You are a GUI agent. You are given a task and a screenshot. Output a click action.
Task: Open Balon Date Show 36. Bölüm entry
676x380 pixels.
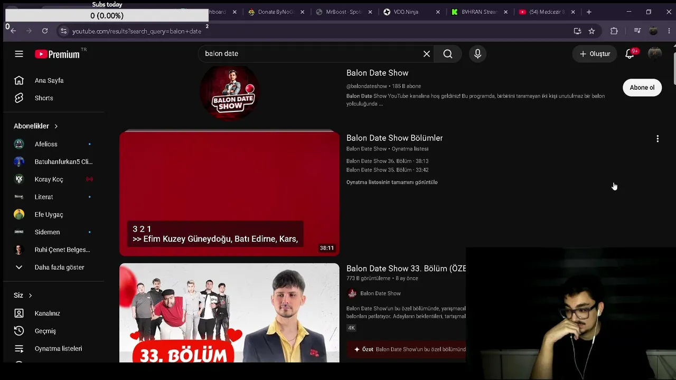(387, 161)
